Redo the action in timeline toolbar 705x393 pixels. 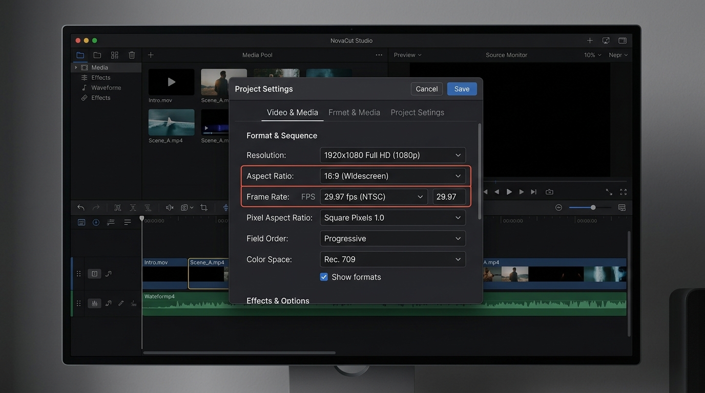click(x=96, y=207)
